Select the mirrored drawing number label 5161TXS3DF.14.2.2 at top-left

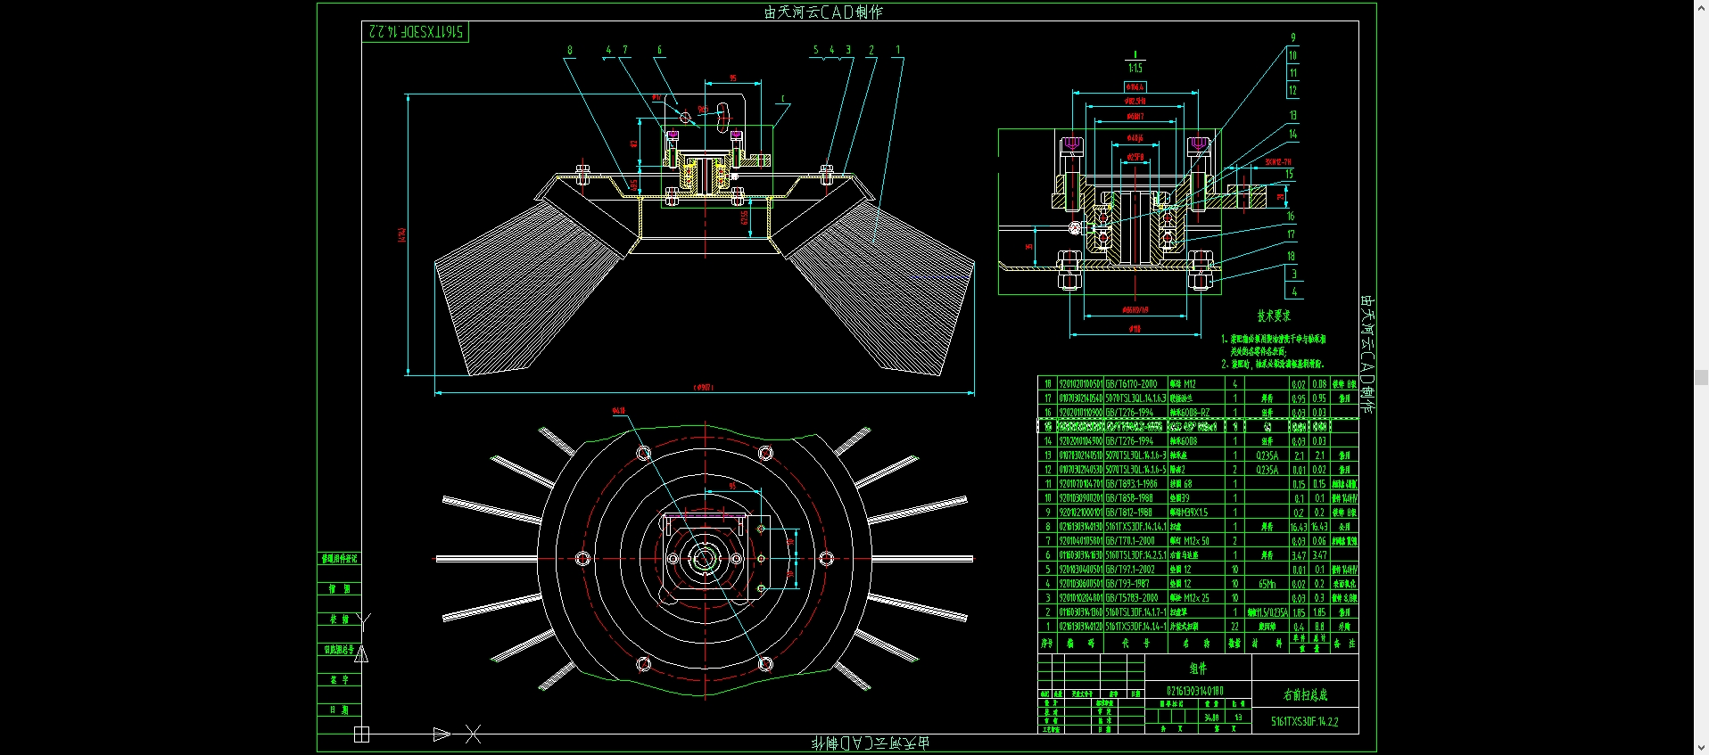[x=416, y=32]
